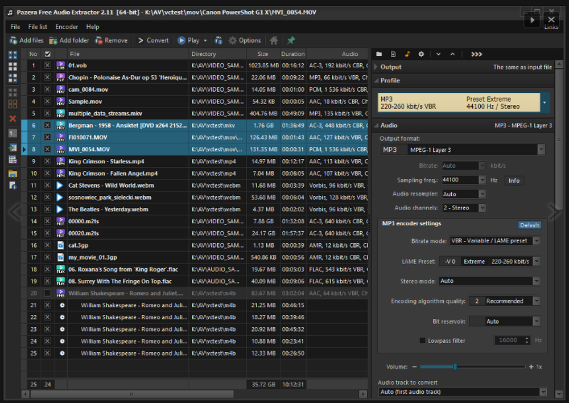The width and height of the screenshot is (569, 403).
Task: Click the file info icon in left sidebar
Action: tap(13, 185)
